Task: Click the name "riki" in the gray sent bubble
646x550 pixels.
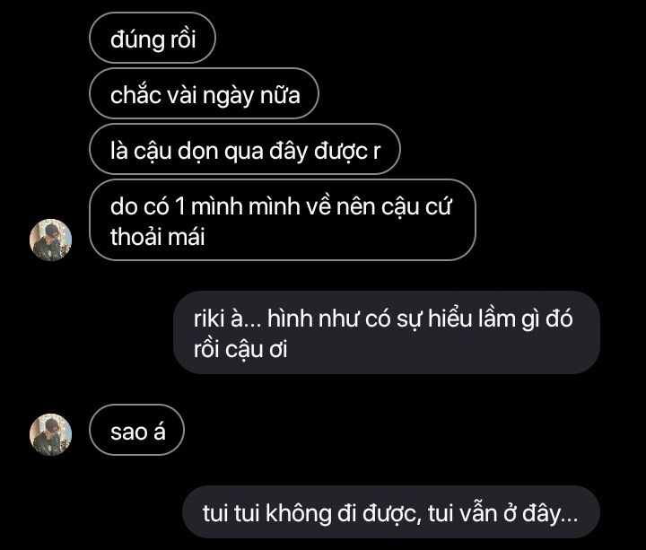Action: pyautogui.click(x=209, y=319)
